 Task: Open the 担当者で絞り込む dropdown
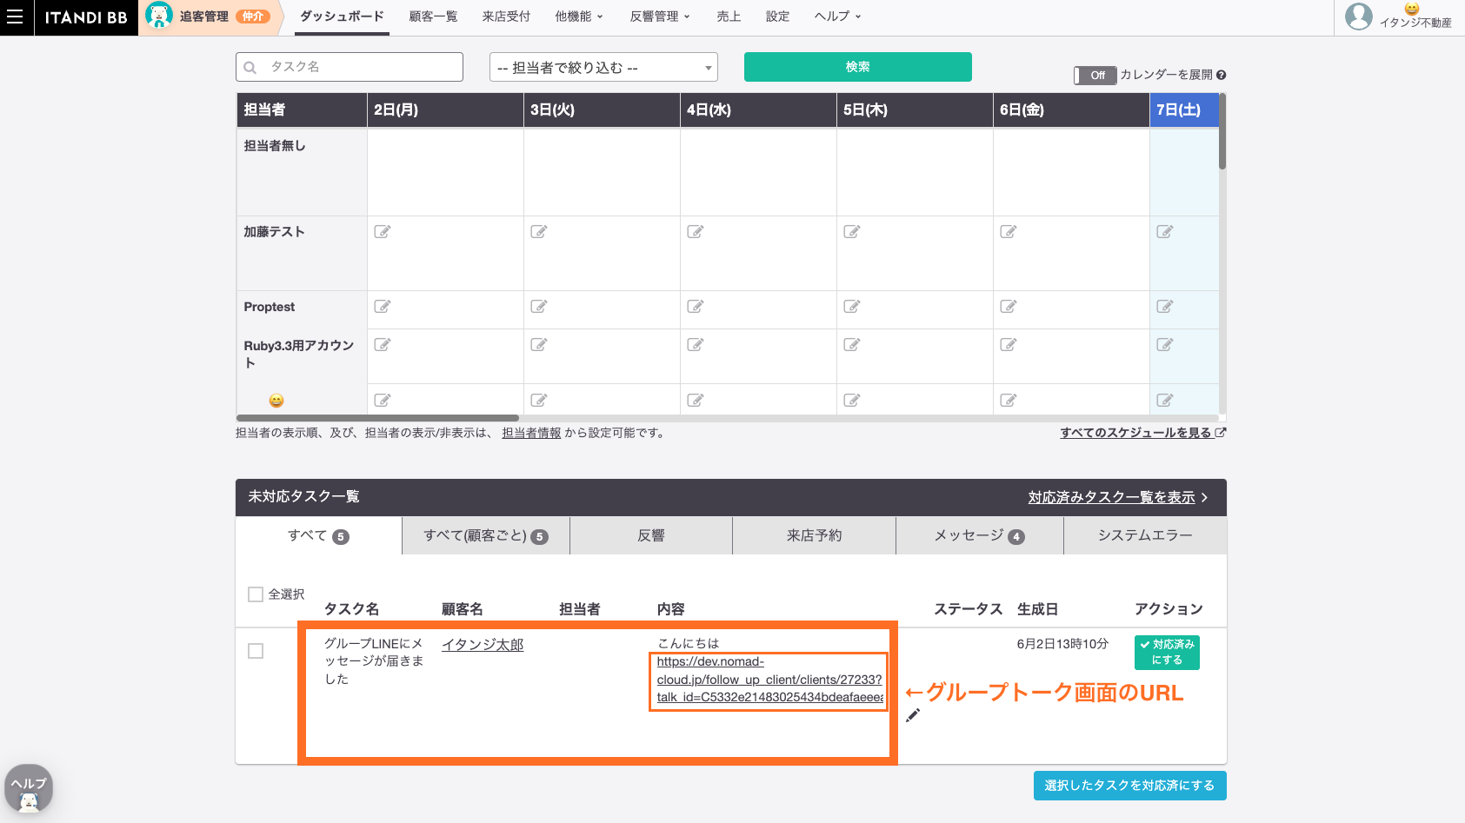[604, 67]
